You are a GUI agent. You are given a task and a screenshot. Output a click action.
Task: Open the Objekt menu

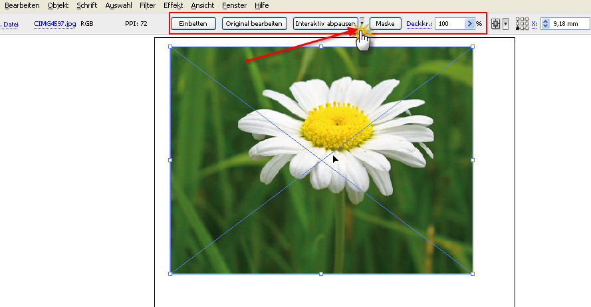[x=58, y=5]
